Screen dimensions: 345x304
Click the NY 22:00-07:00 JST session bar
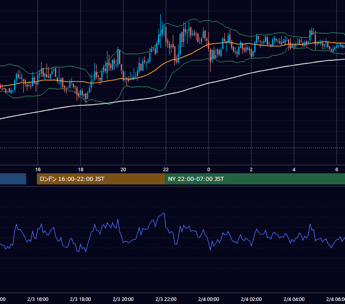click(x=255, y=179)
